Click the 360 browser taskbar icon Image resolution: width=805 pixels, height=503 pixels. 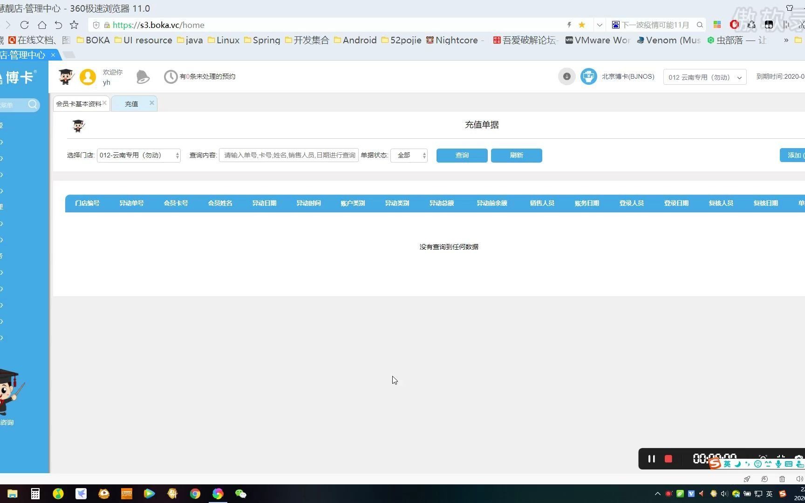[x=218, y=494]
